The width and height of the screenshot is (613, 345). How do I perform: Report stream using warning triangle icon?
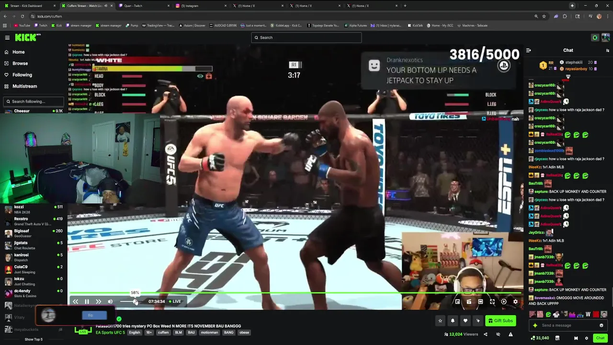tap(511, 334)
